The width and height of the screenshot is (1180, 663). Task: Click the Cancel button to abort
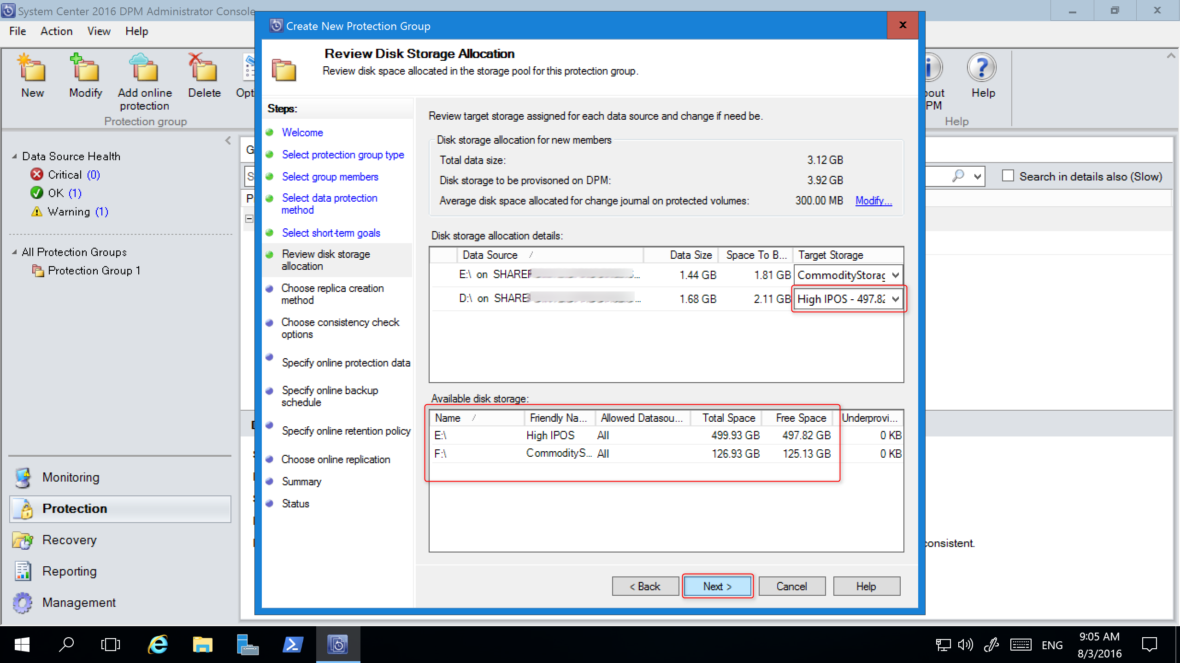click(790, 586)
